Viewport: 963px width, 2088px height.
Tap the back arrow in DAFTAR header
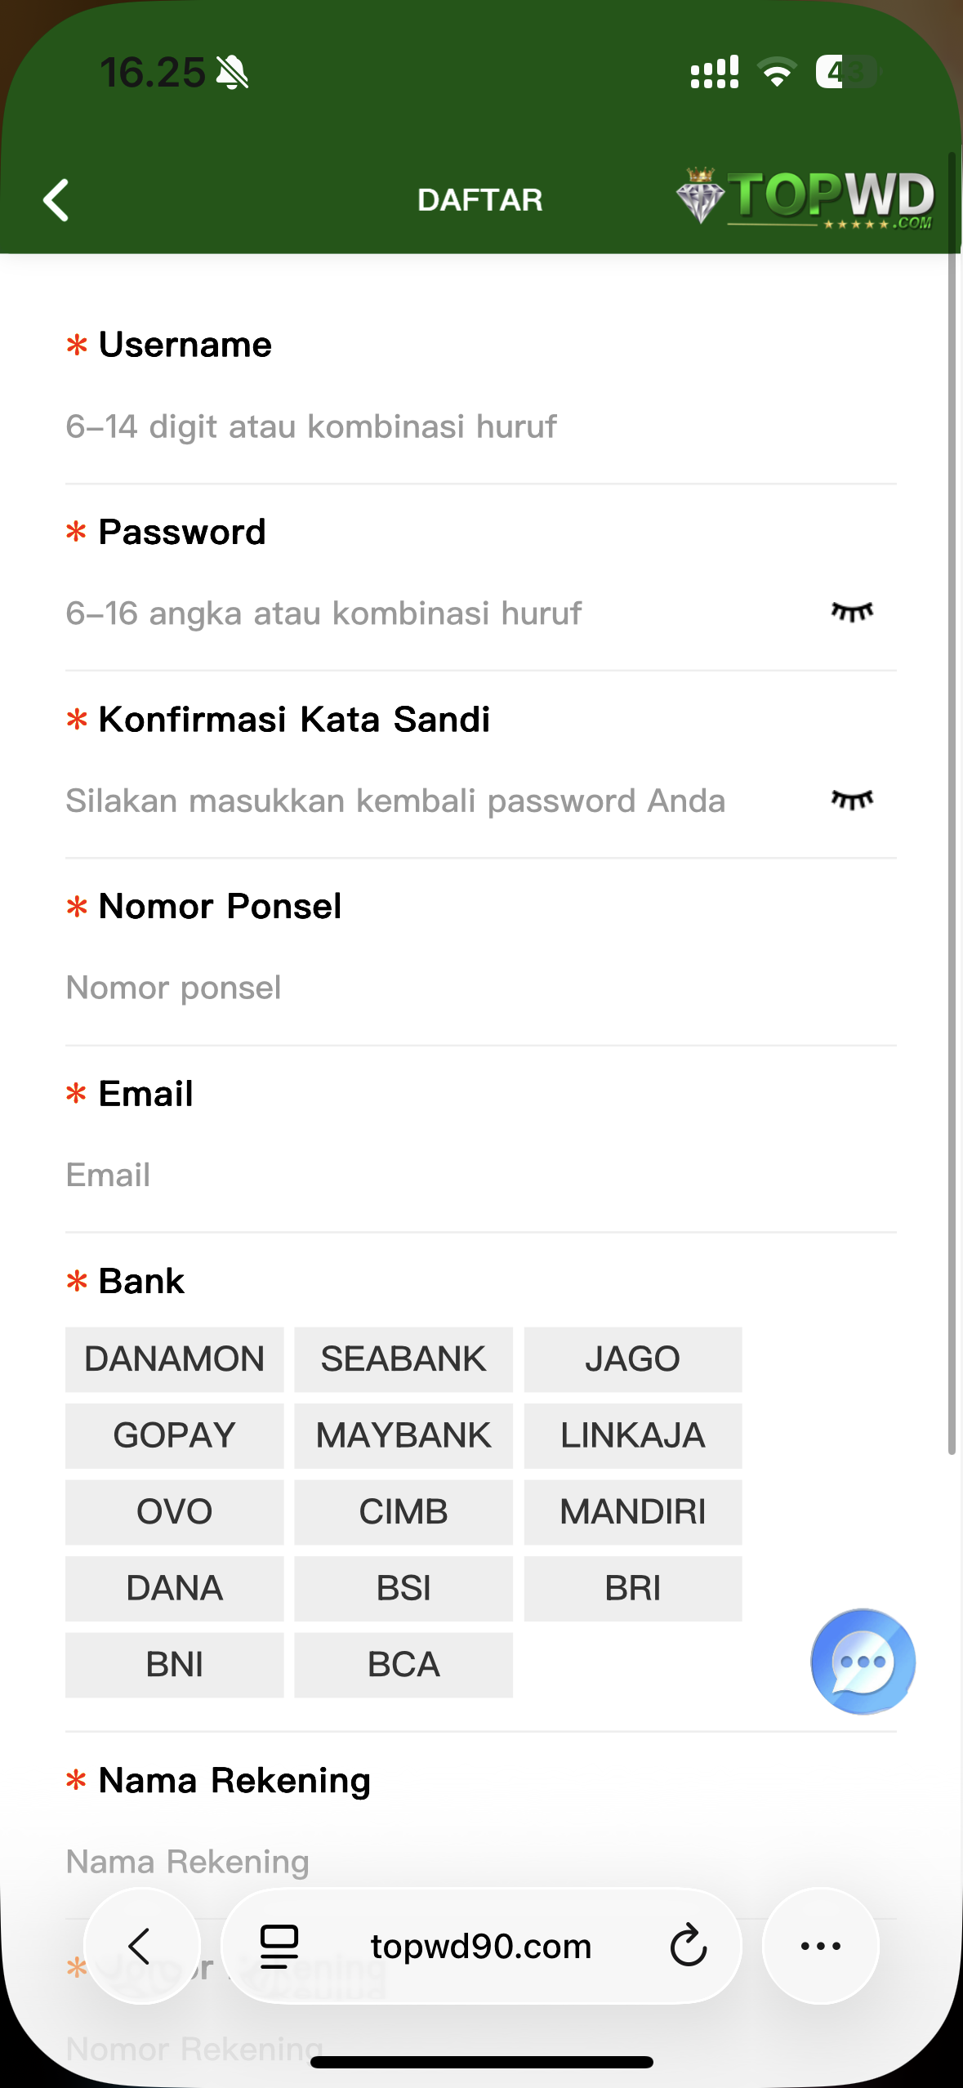[x=56, y=200]
